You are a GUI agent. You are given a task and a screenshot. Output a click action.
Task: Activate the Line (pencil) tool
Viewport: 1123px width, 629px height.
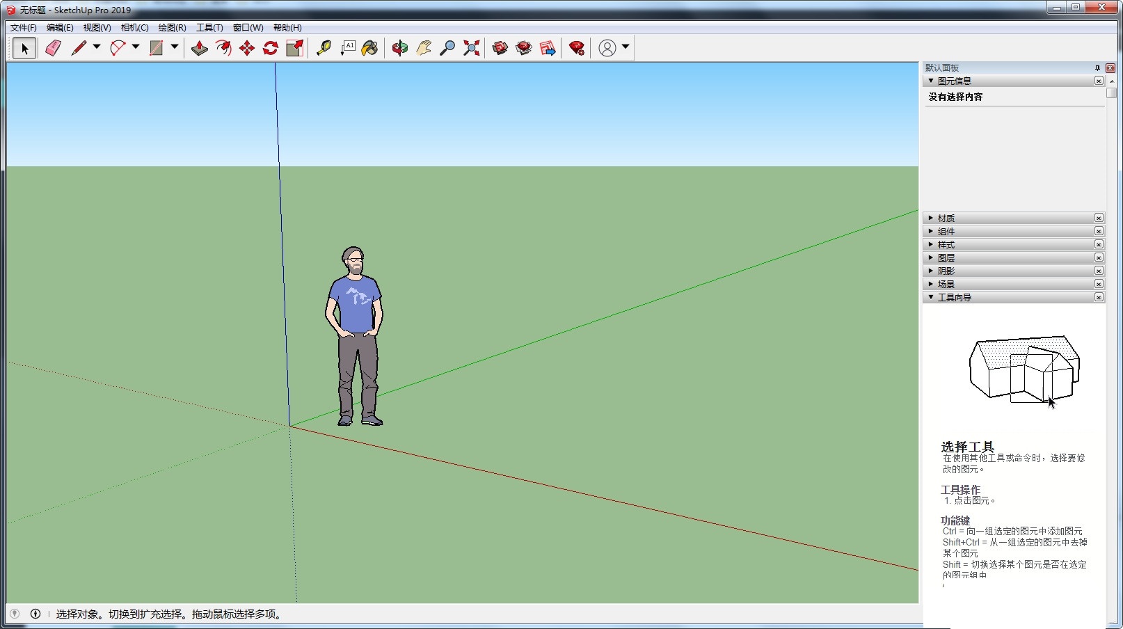(78, 47)
